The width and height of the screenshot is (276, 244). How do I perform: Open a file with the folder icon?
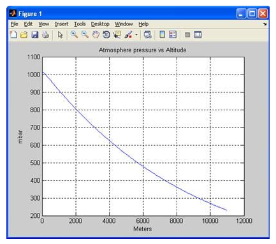click(x=24, y=34)
